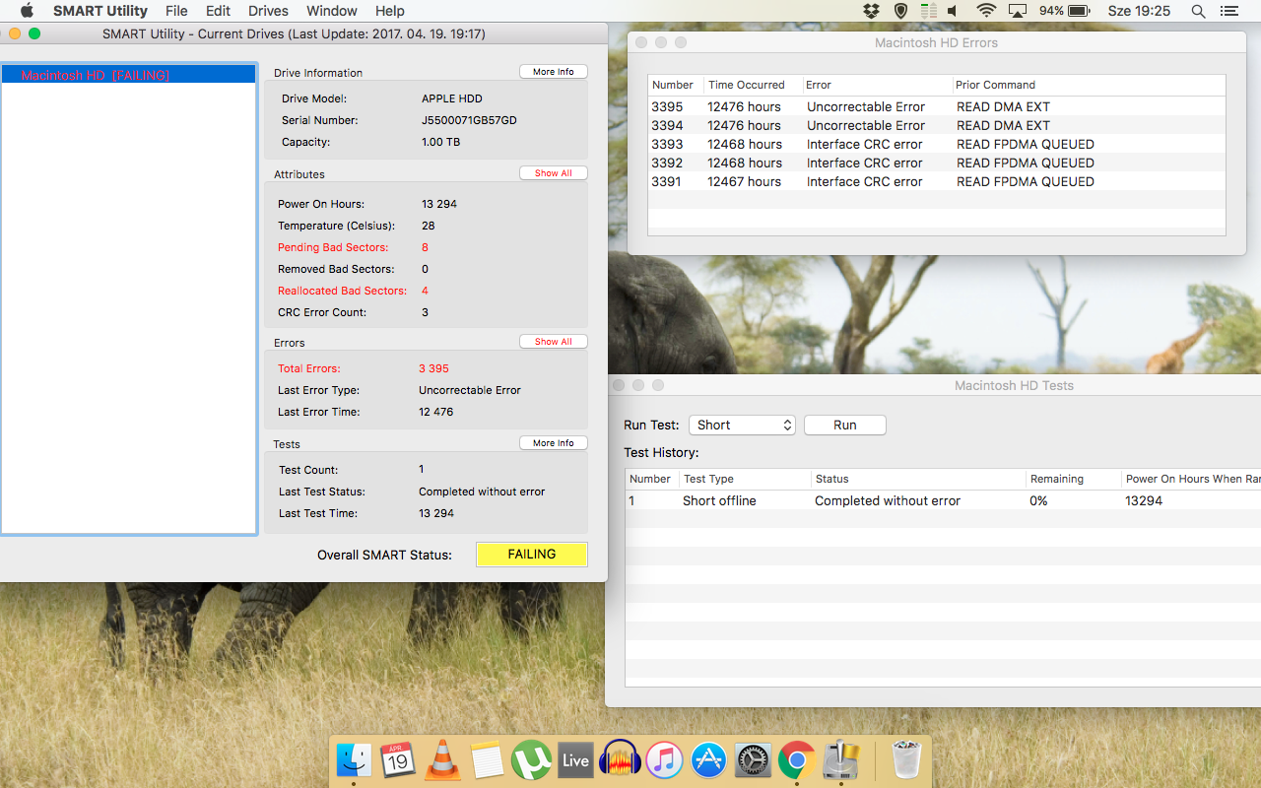1261x788 pixels.
Task: Sort errors by the Time Occurred column
Action: 752,85
